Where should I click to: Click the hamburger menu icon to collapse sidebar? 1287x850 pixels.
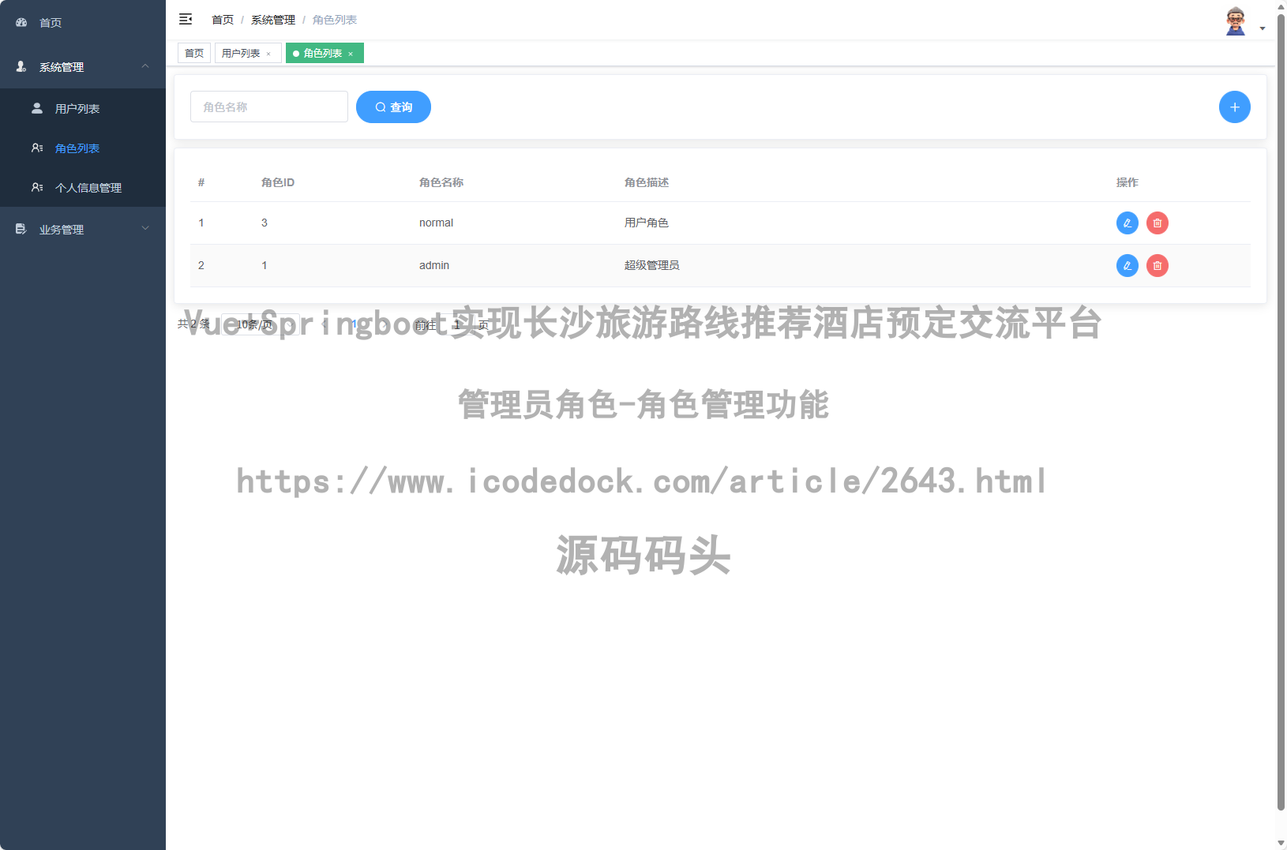186,18
